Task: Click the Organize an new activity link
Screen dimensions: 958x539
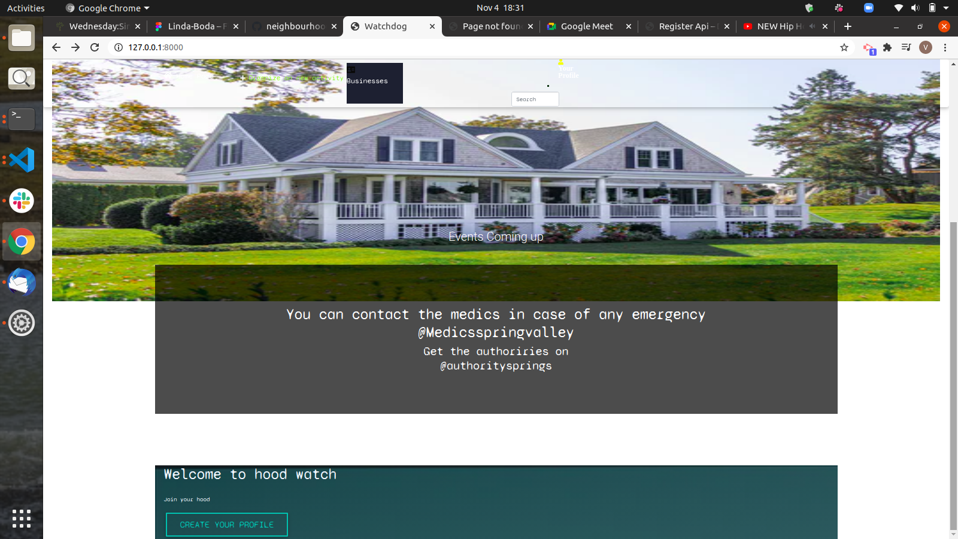Action: [x=292, y=78]
